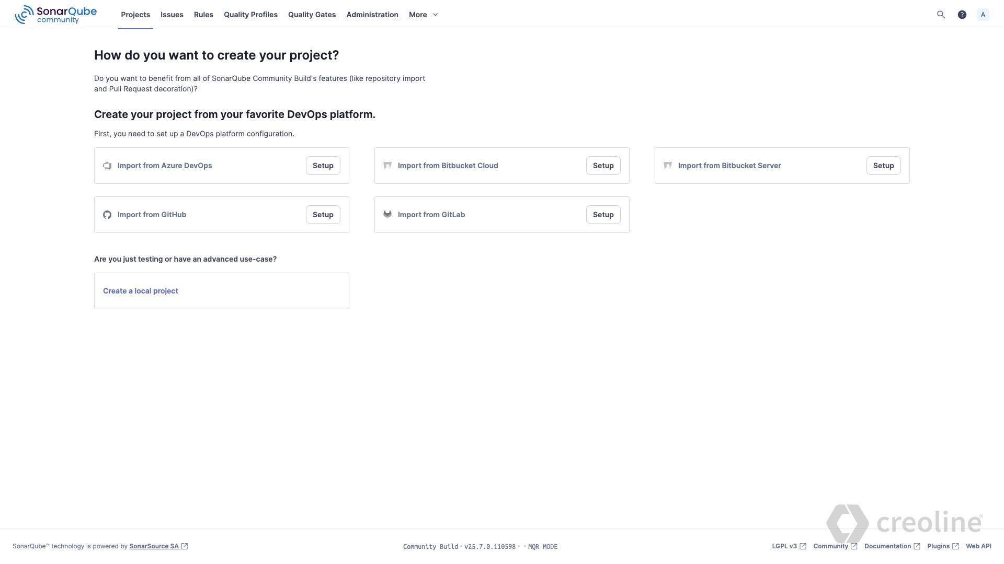Click Setup for Bitbucket Cloud import
Screen dimensions: 1004x564
pyautogui.click(x=603, y=166)
